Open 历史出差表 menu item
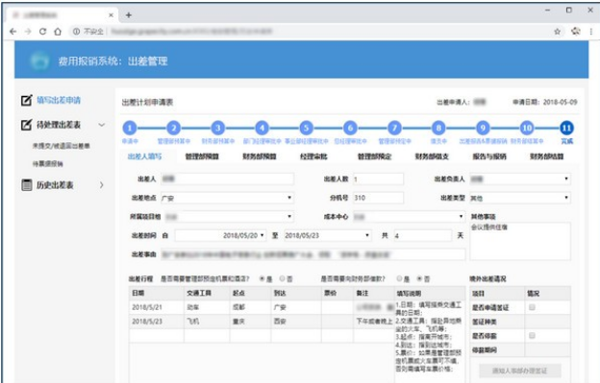The image size is (600, 383). [x=55, y=185]
